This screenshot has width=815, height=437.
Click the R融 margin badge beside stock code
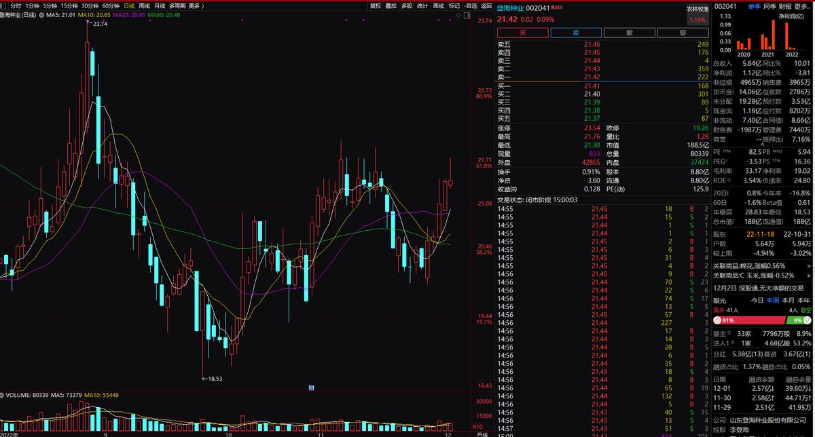(x=558, y=7)
